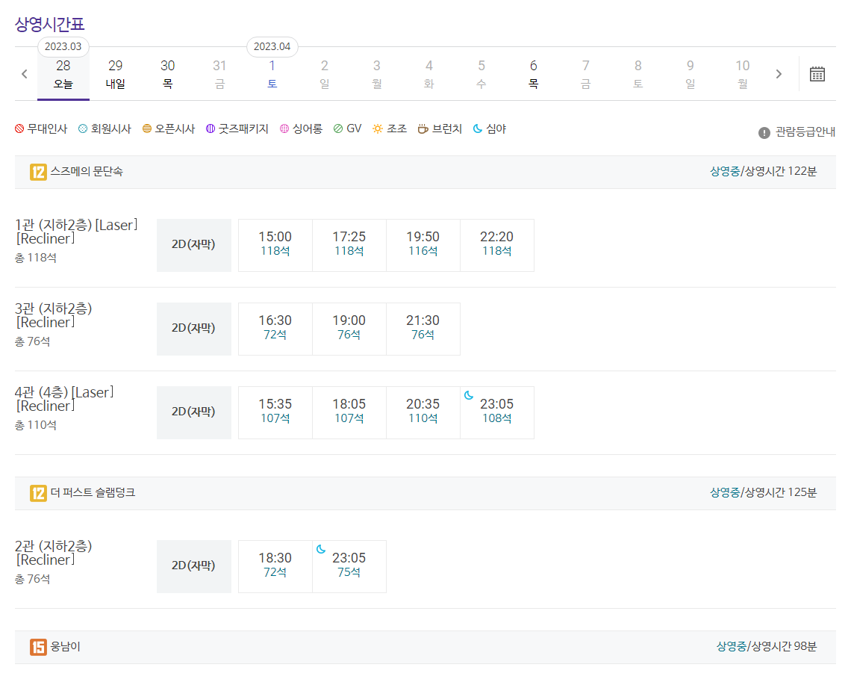The image size is (851, 688).
Task: Click the 상영시간표 heading
Action: click(x=49, y=25)
